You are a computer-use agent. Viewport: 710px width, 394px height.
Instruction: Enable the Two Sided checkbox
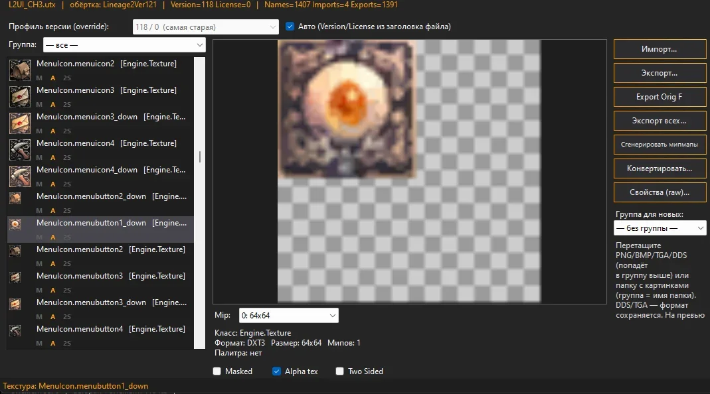pyautogui.click(x=339, y=371)
